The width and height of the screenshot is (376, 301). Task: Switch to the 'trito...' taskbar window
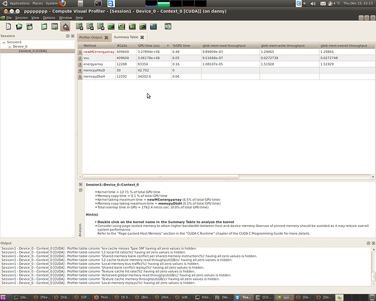coord(204,297)
